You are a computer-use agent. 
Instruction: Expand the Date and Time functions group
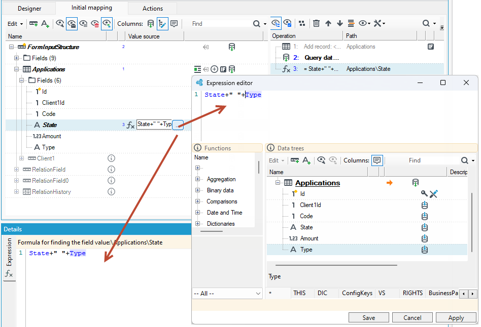197,213
